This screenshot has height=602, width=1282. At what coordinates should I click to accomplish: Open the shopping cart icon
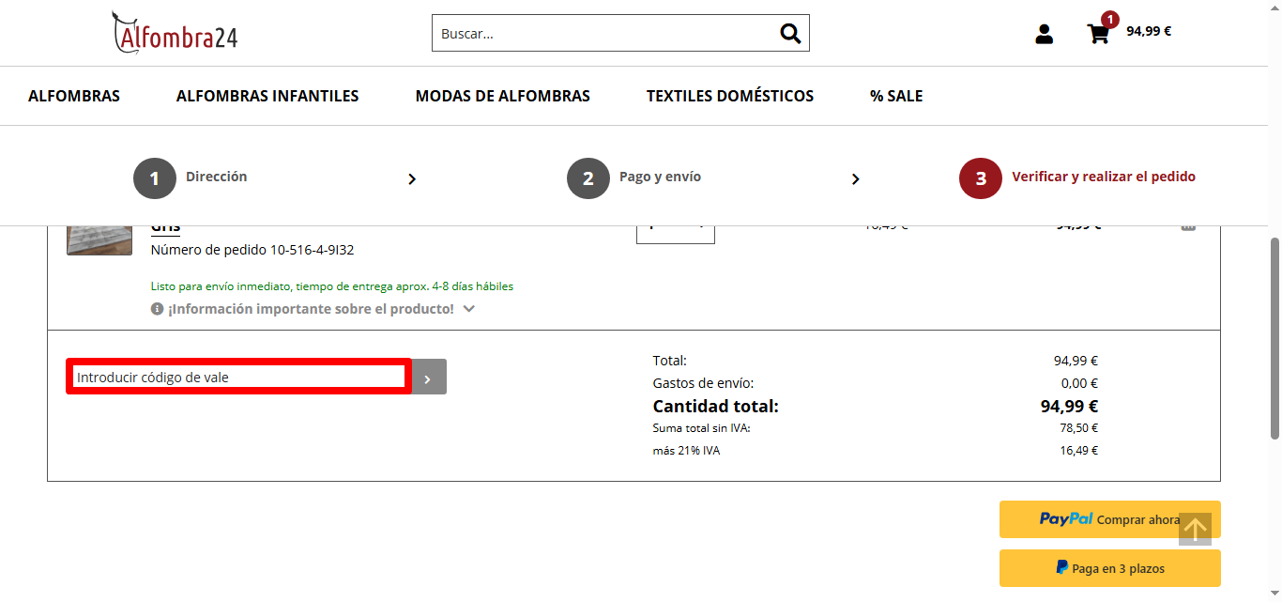pyautogui.click(x=1097, y=35)
